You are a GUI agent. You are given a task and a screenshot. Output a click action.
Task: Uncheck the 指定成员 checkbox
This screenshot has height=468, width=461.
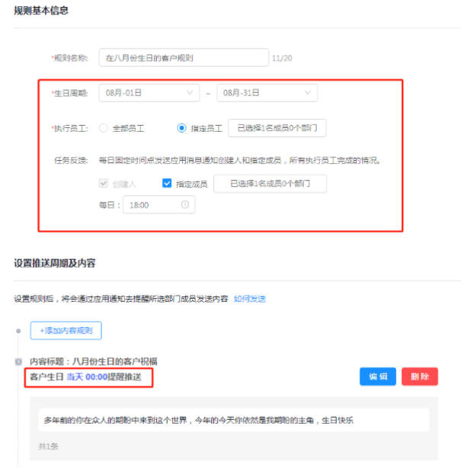pos(167,183)
